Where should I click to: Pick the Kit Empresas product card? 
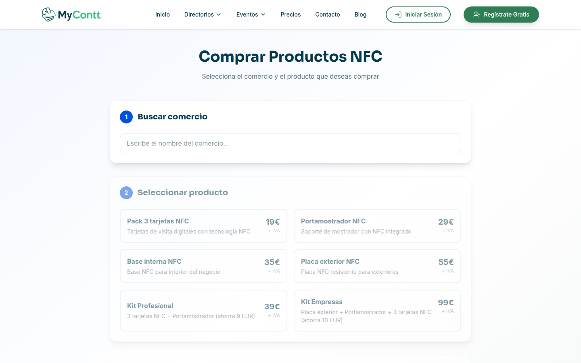point(377,311)
